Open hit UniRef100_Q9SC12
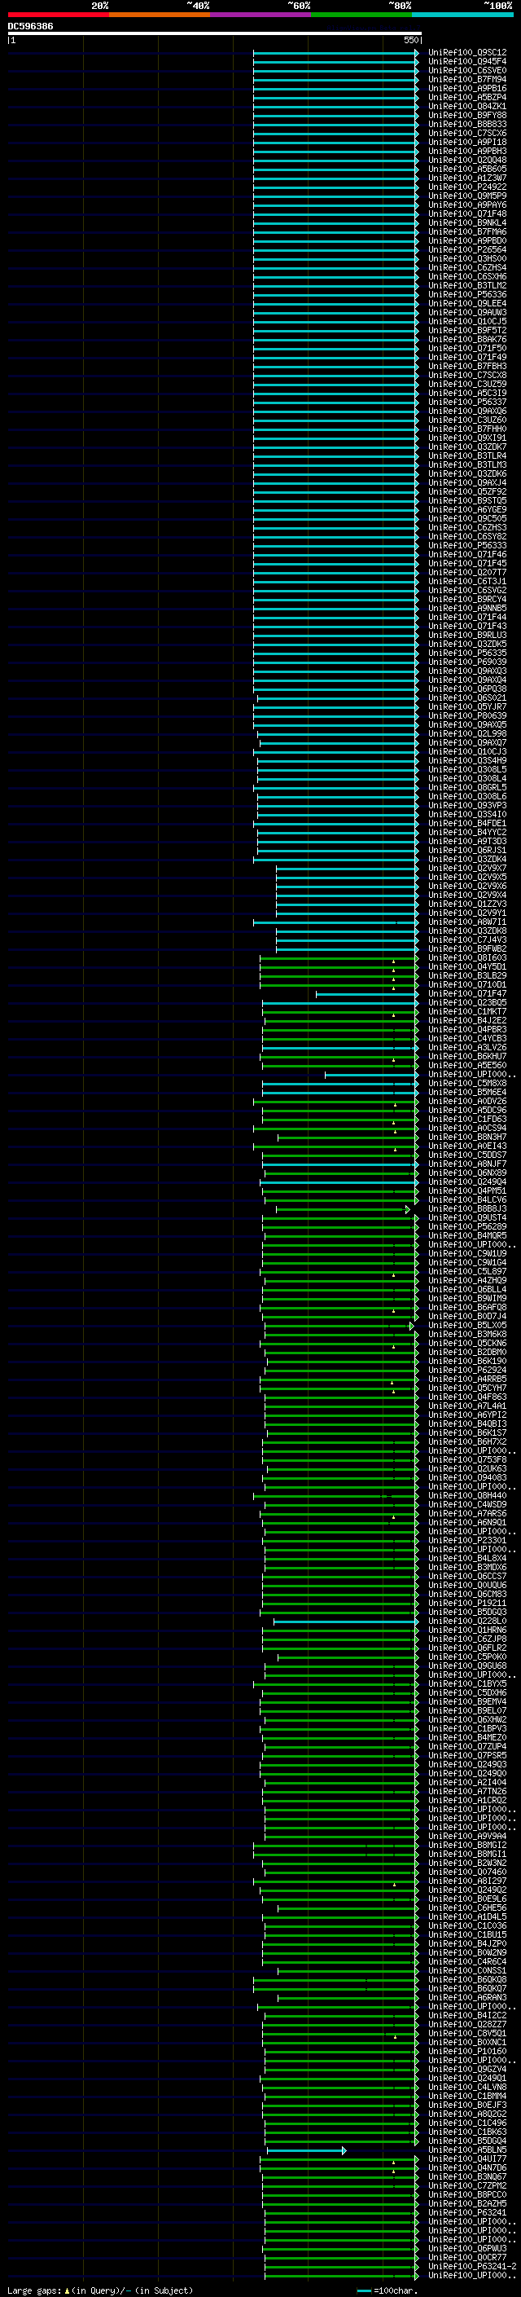The image size is (521, 2297). 467,53
